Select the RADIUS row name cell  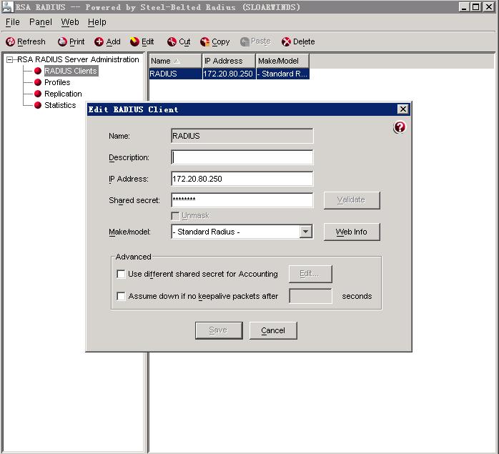tap(175, 74)
